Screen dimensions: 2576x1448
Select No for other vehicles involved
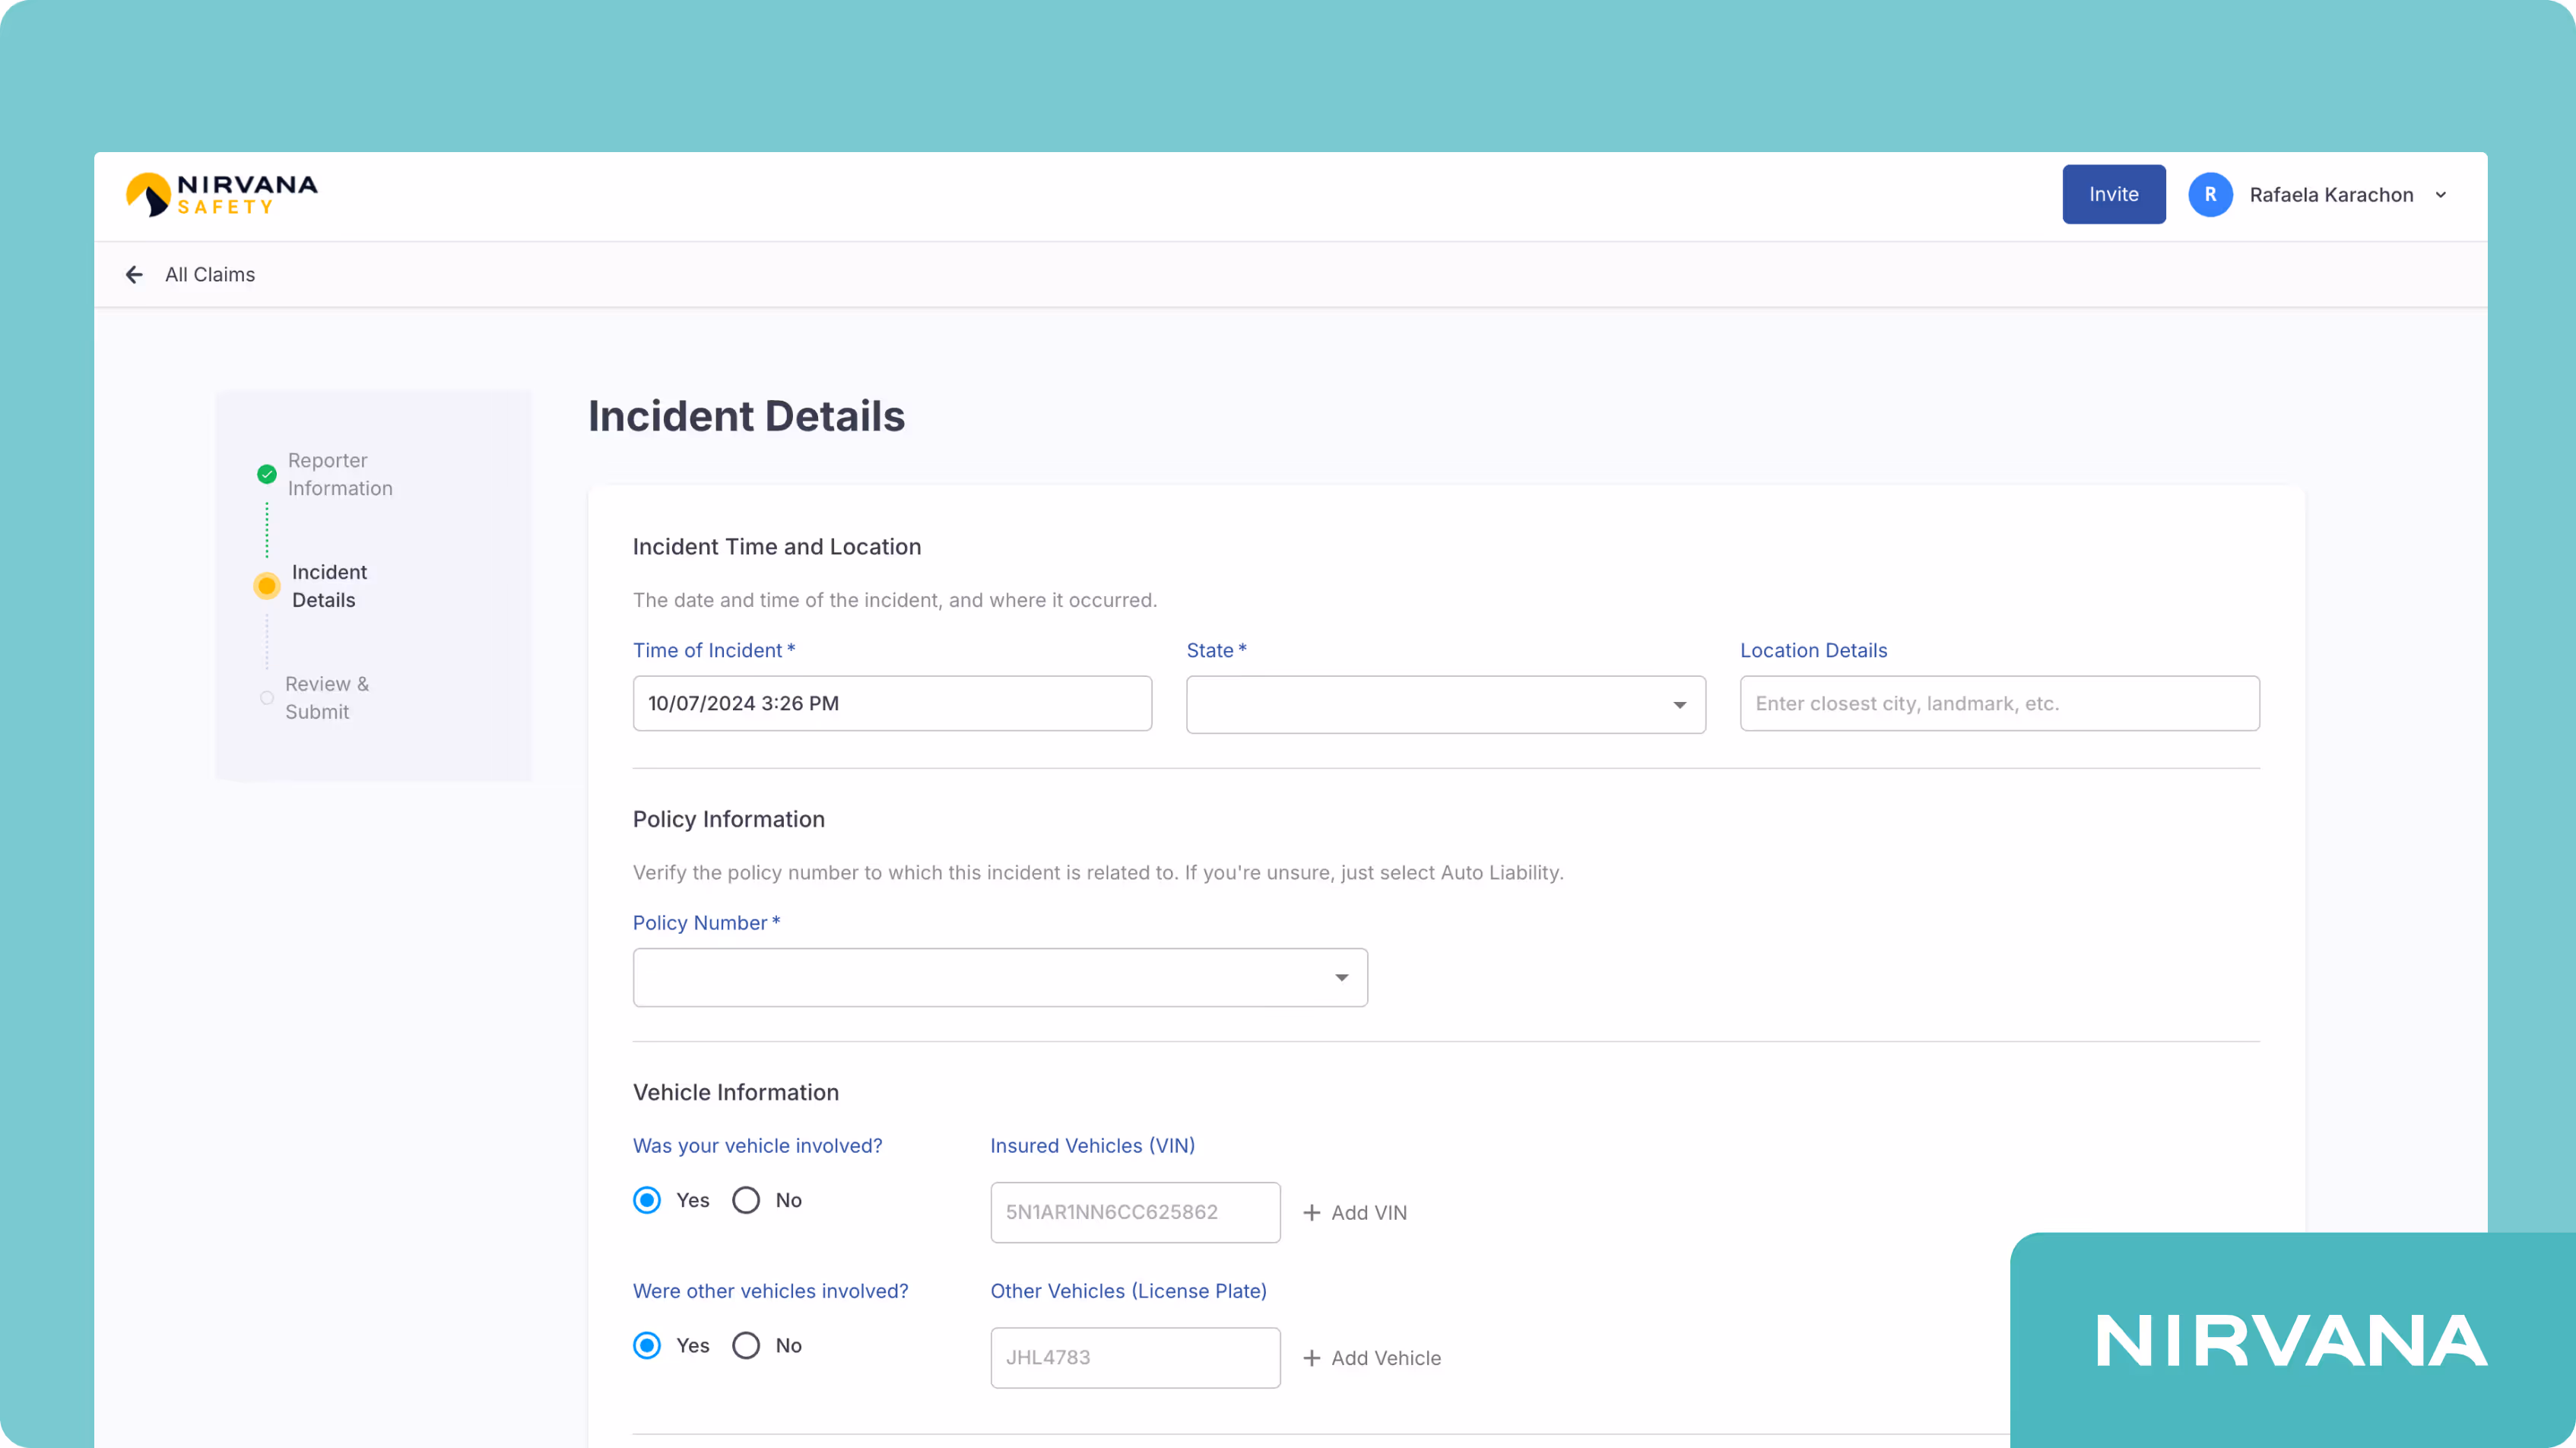[x=746, y=1345]
